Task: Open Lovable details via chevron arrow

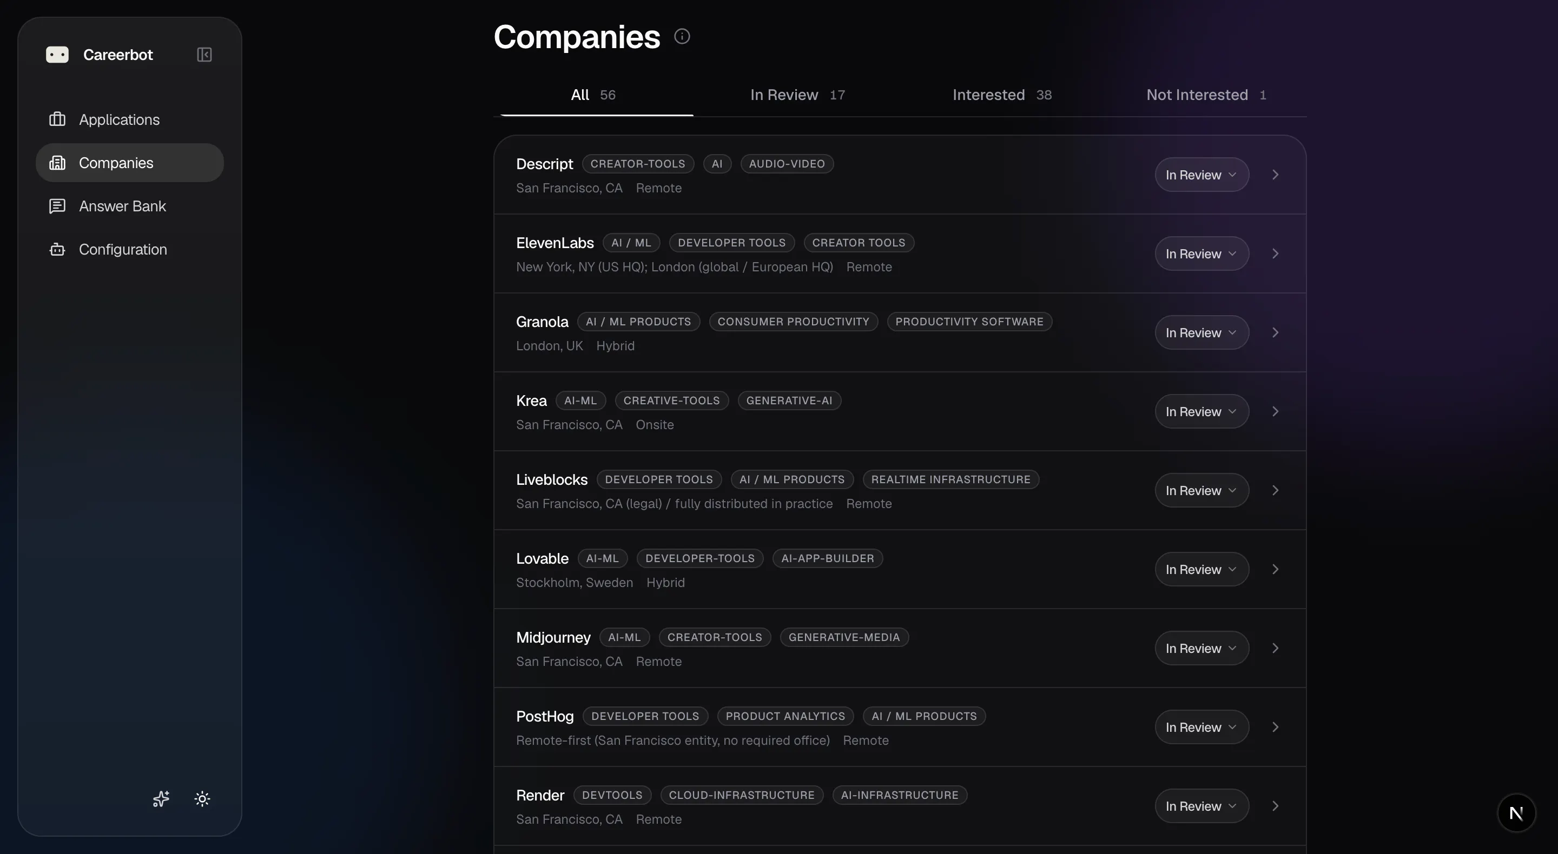Action: [1276, 569]
